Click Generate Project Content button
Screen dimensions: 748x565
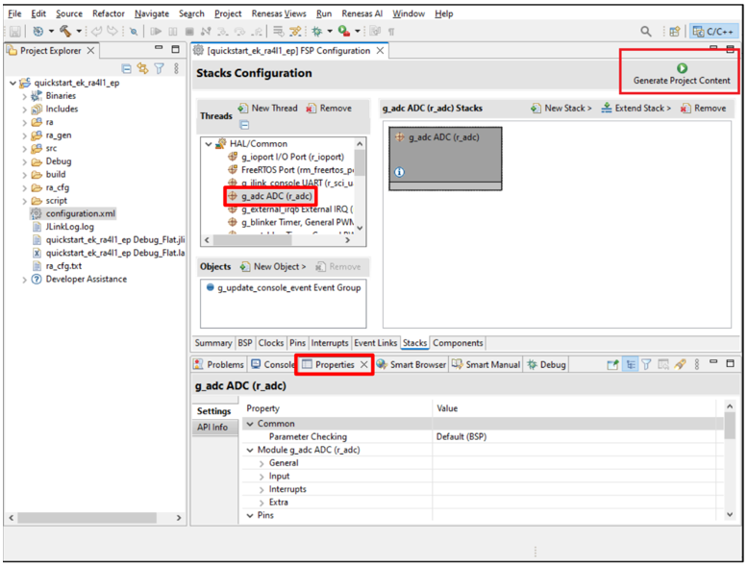(681, 74)
